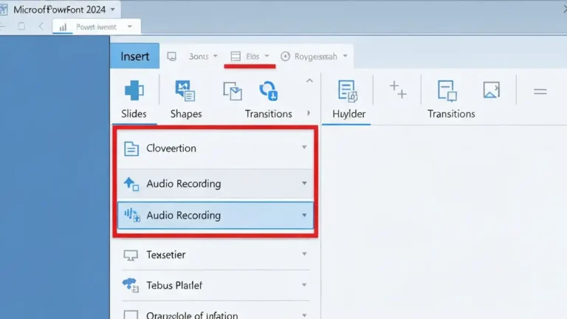Open the Insert ribbon tab

click(134, 56)
